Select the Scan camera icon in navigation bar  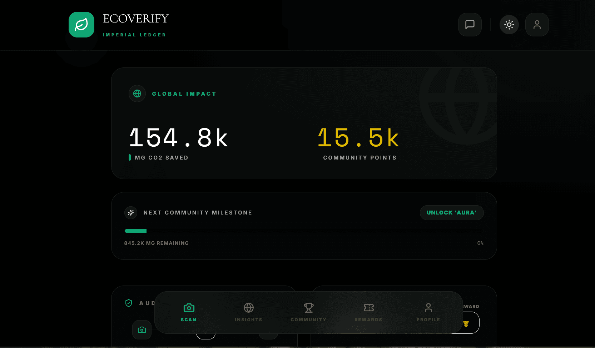(x=189, y=307)
